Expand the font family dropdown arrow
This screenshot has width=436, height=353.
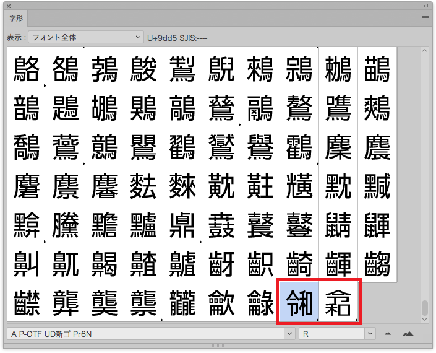(289, 334)
